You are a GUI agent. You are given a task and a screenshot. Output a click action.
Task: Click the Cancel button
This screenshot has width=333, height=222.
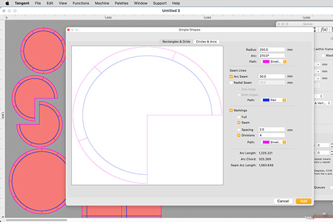coord(283,201)
